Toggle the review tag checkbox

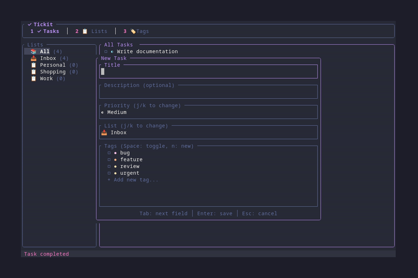(x=109, y=166)
